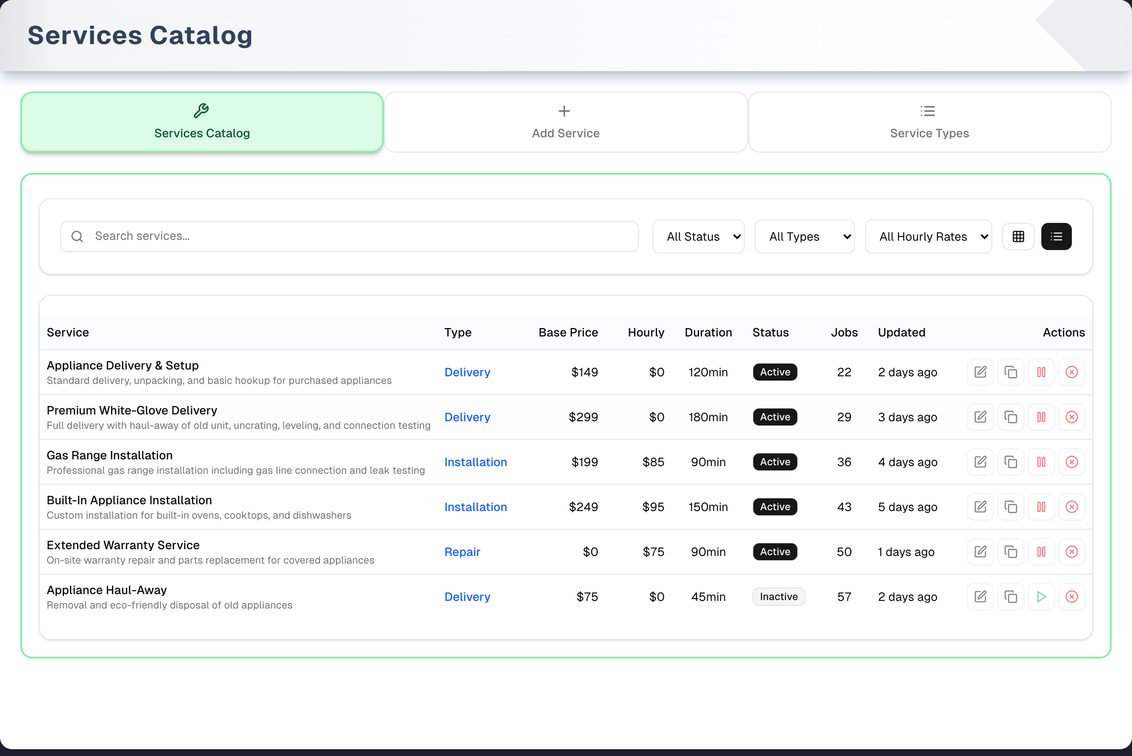
Task: Open the All Types filter dropdown
Action: pos(804,236)
